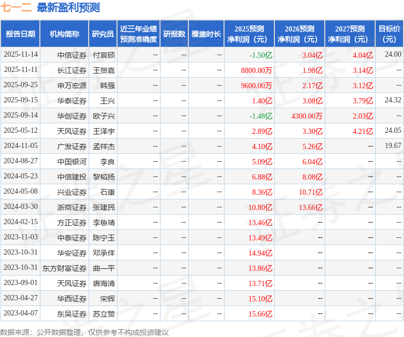Click the 9600.00万 profit forecast
This screenshot has height=337, width=404.
click(x=257, y=86)
